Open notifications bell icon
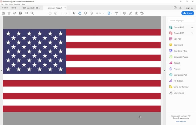This screenshot has width=196, height=125. [x=180, y=8]
